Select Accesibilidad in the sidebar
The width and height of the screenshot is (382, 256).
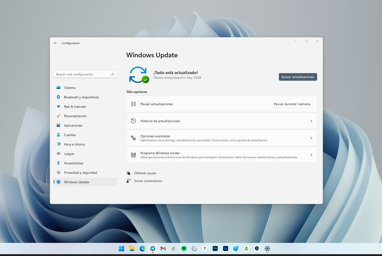coord(85,163)
